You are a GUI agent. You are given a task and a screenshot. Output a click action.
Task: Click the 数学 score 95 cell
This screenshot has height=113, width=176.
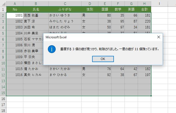118,21
